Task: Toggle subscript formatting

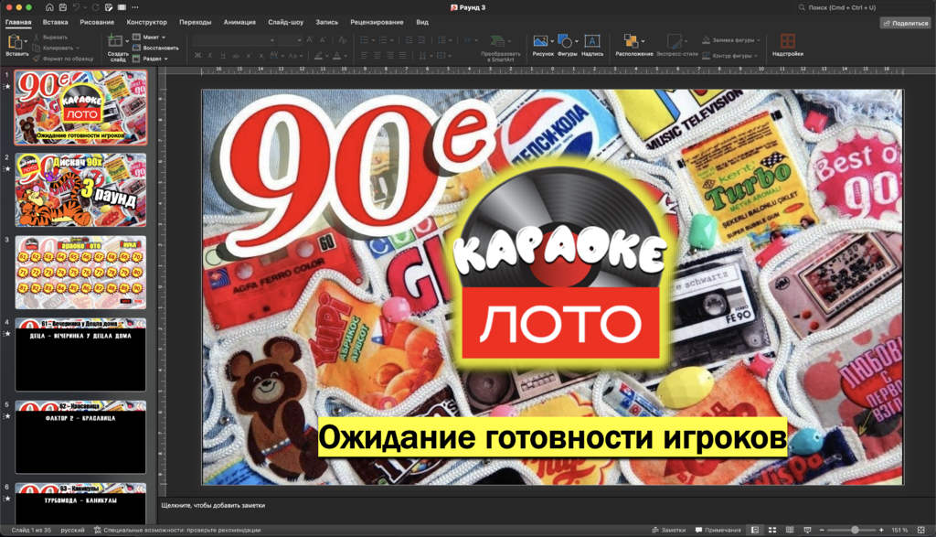Action: pos(261,56)
